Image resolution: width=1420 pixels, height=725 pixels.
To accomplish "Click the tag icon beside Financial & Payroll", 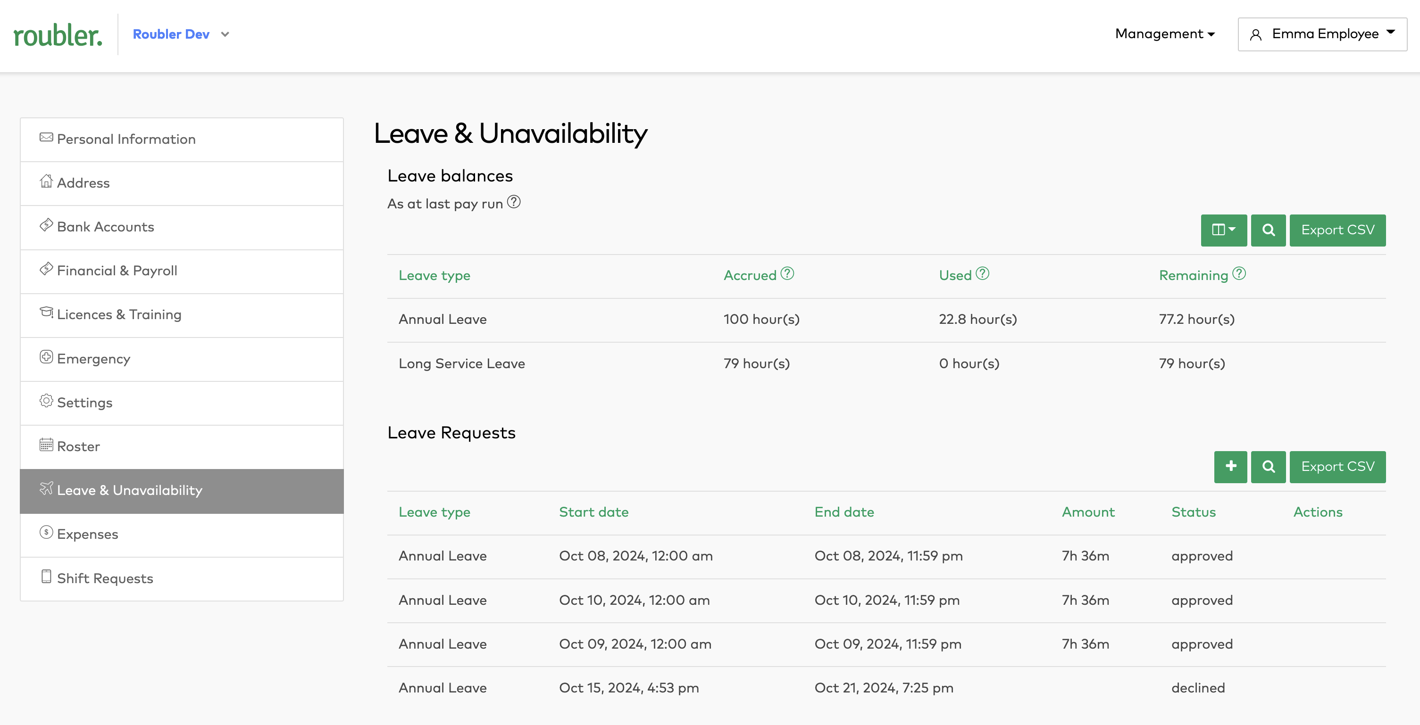I will [x=46, y=269].
